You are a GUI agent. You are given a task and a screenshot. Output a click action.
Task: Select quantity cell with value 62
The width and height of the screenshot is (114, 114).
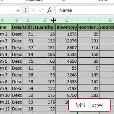point(45,61)
